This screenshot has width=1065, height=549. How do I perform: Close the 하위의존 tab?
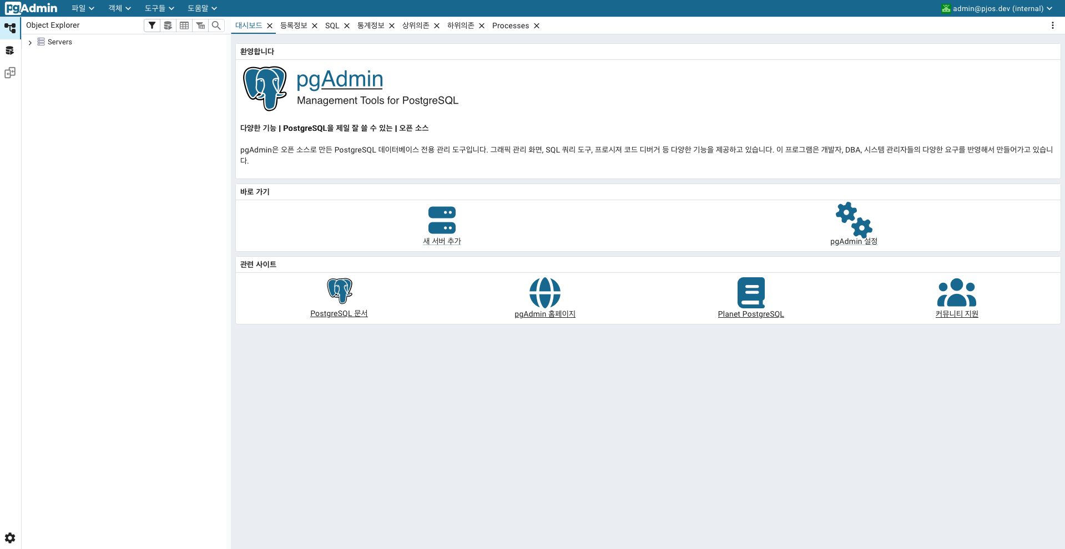click(482, 26)
